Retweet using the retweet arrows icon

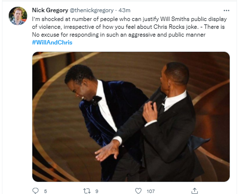(87, 191)
